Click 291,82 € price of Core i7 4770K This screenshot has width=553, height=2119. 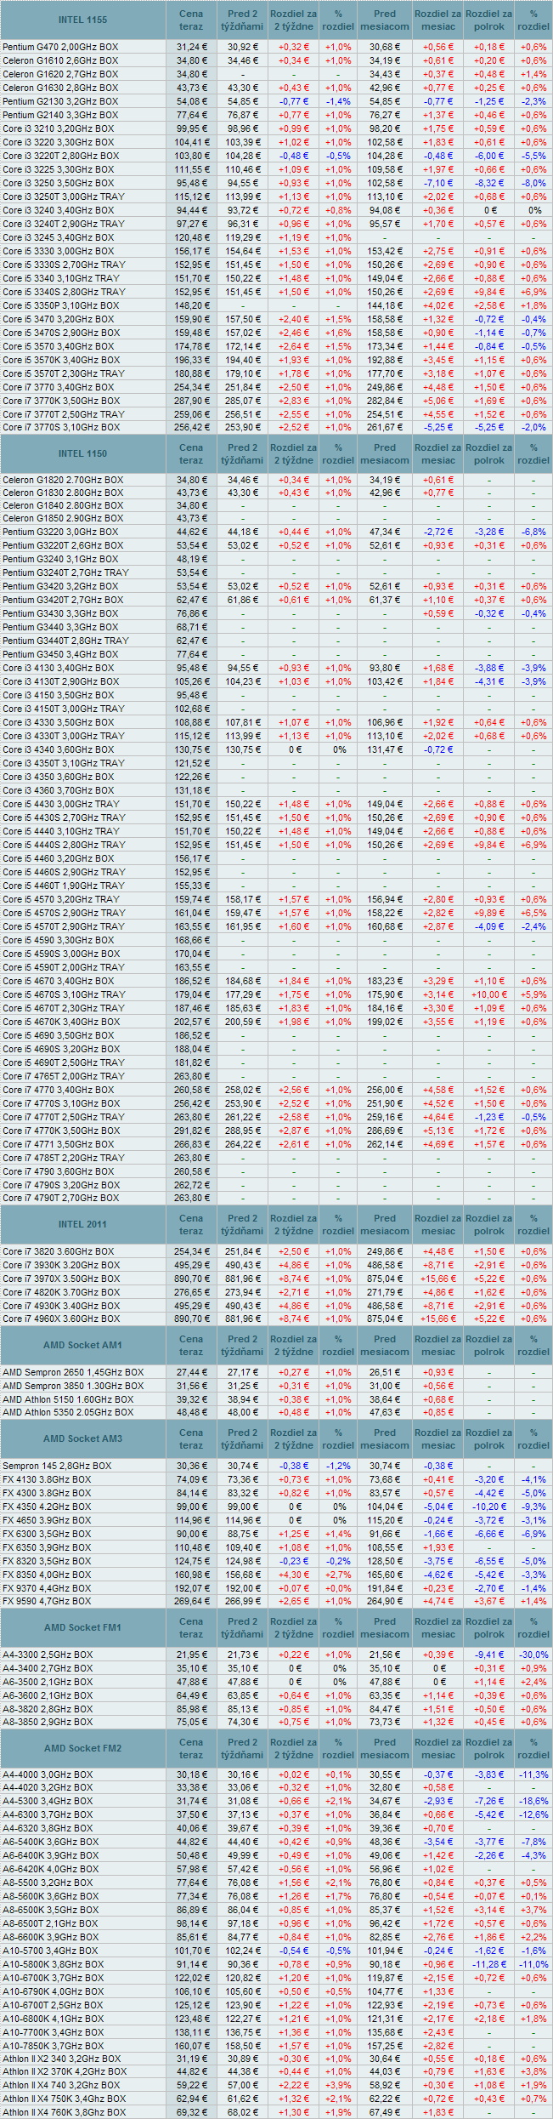(x=191, y=1131)
